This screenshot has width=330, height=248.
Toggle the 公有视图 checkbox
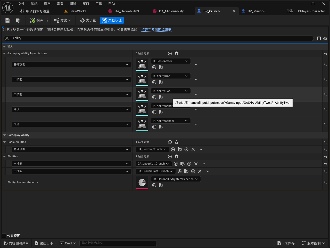point(4,236)
